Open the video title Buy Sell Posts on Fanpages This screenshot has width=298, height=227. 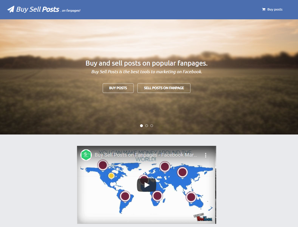click(146, 155)
